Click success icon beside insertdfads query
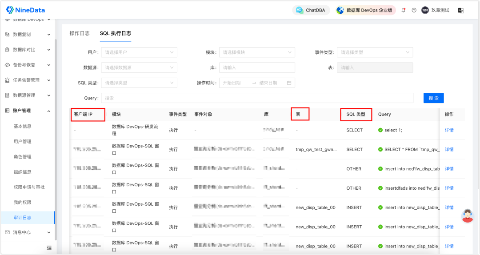The image size is (480, 255). [x=380, y=188]
